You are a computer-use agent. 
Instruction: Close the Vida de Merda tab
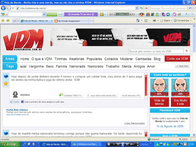click(x=52, y=21)
